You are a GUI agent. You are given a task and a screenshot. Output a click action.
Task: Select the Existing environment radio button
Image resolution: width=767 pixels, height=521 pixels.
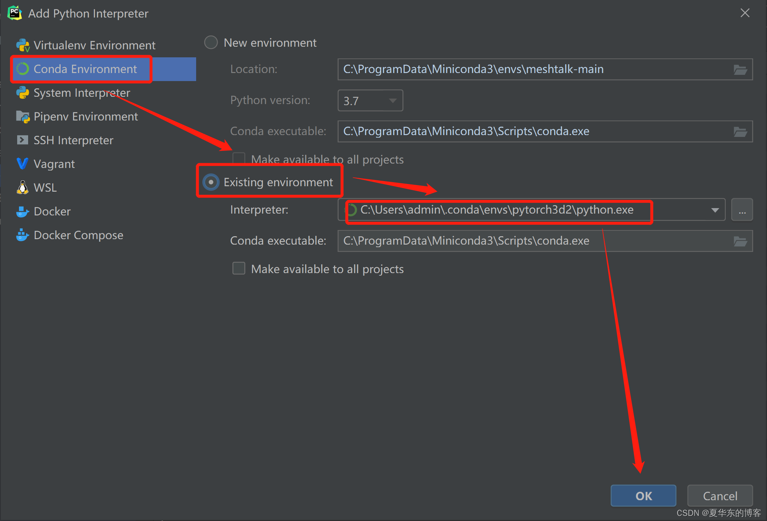[x=211, y=182]
